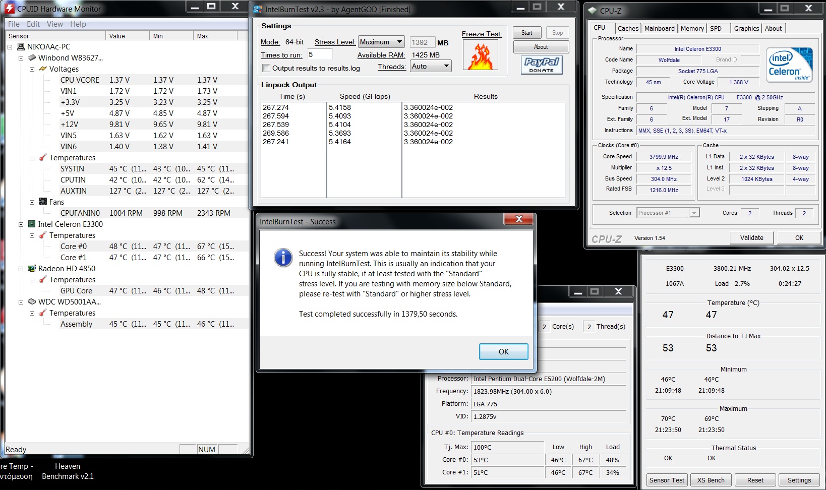Viewport: 826px width, 490px height.
Task: Click the Times to run input field
Action: point(319,54)
